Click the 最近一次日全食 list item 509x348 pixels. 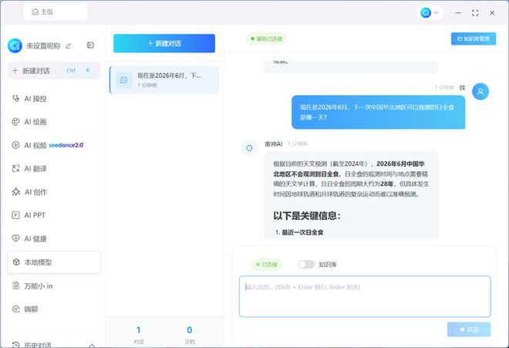302,232
